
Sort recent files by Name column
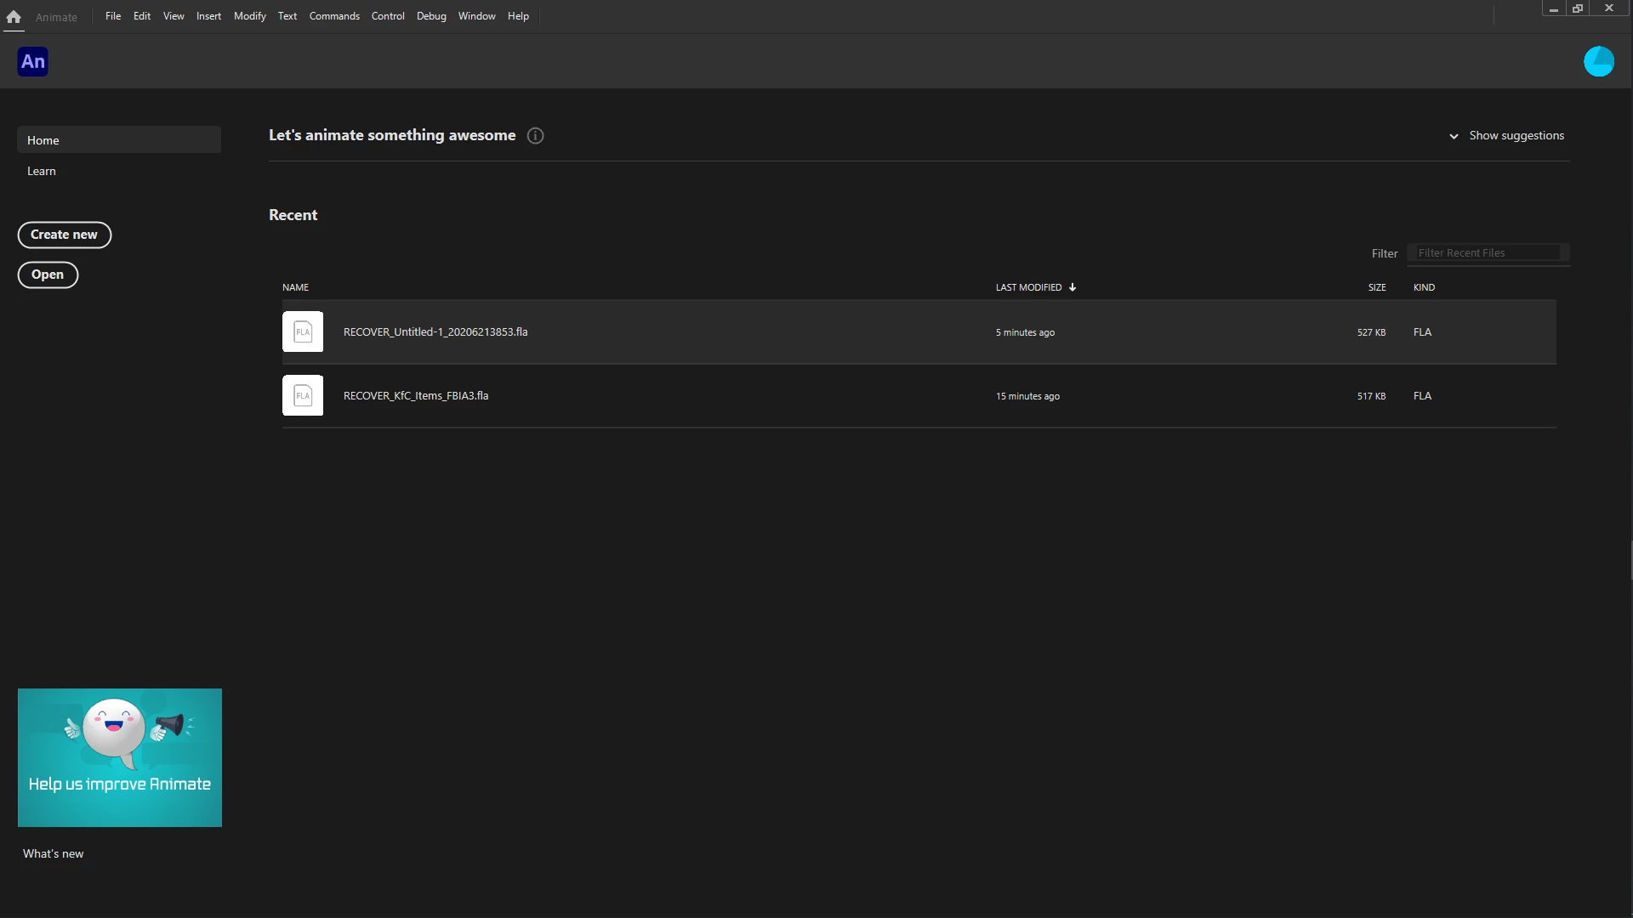[x=295, y=287]
